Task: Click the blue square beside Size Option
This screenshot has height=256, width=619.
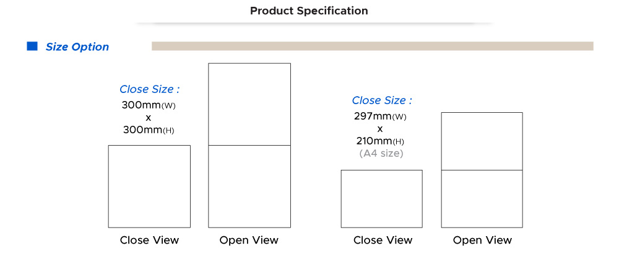Action: [x=32, y=46]
